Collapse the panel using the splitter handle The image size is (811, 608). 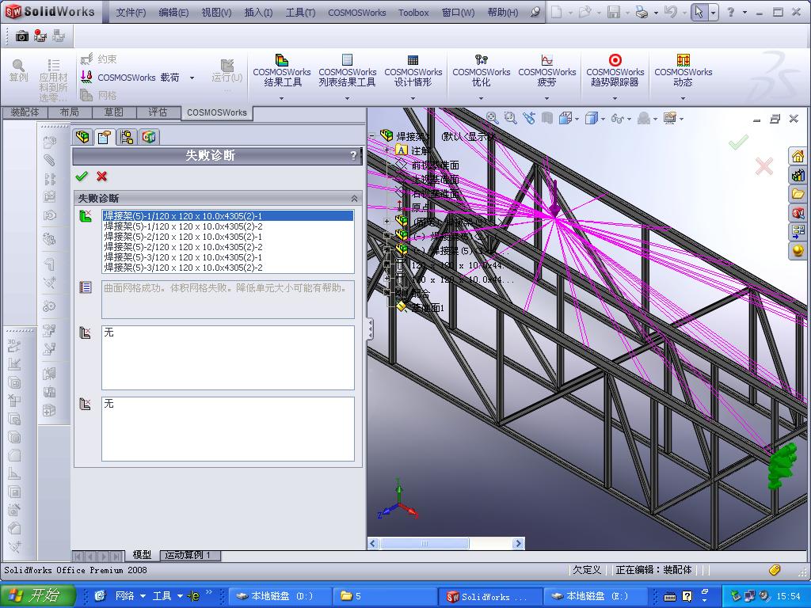coord(371,329)
